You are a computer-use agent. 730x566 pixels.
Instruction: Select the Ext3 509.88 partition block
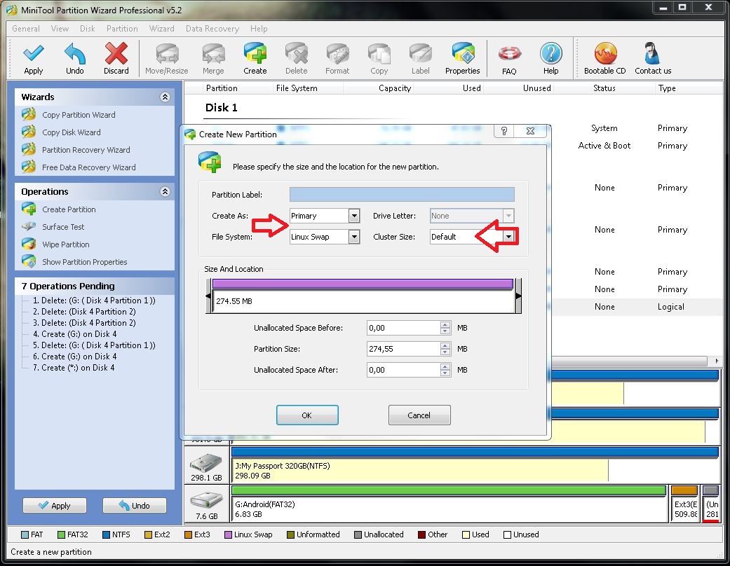685,504
